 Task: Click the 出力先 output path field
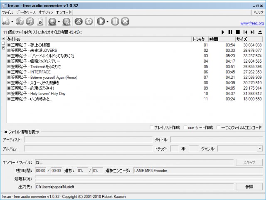134,187
